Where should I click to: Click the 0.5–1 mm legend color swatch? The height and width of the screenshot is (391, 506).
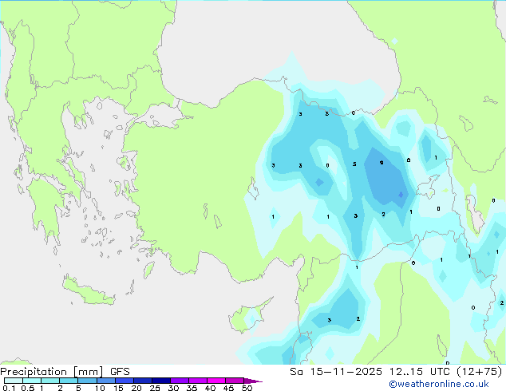[x=32, y=381]
